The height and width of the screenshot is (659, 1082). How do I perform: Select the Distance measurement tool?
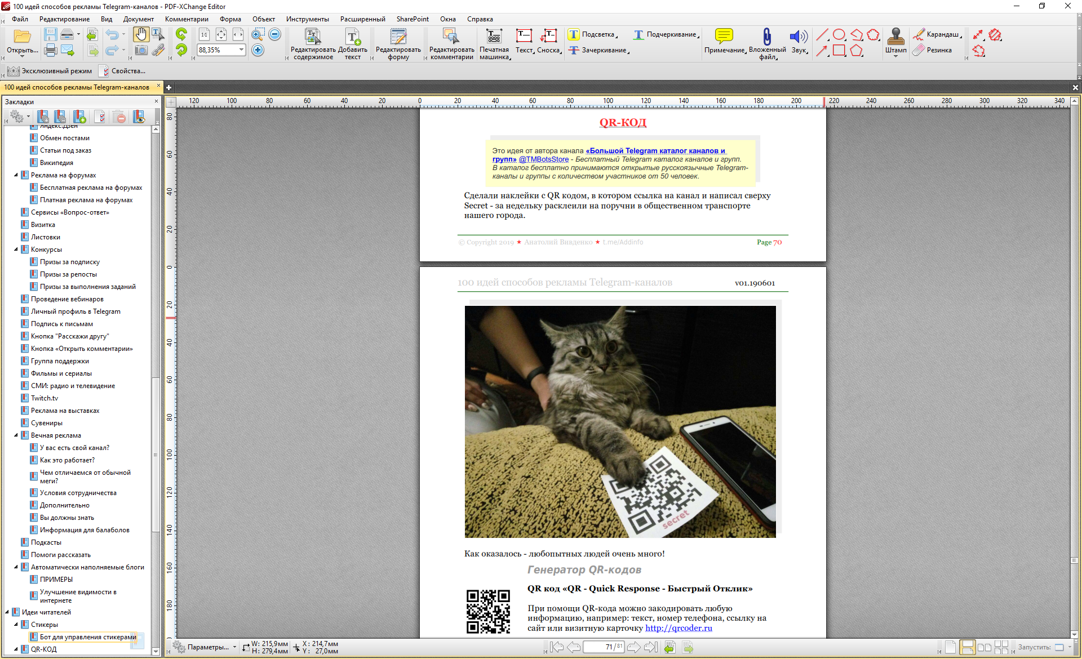978,35
